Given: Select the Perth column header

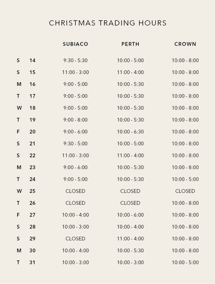Looking at the screenshot, I should click(x=130, y=44).
